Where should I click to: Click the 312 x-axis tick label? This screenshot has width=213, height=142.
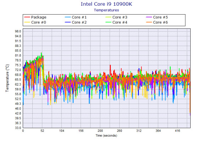(x=139, y=131)
